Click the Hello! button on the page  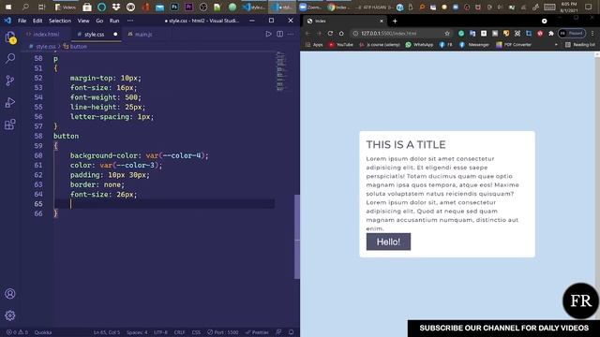pyautogui.click(x=388, y=242)
